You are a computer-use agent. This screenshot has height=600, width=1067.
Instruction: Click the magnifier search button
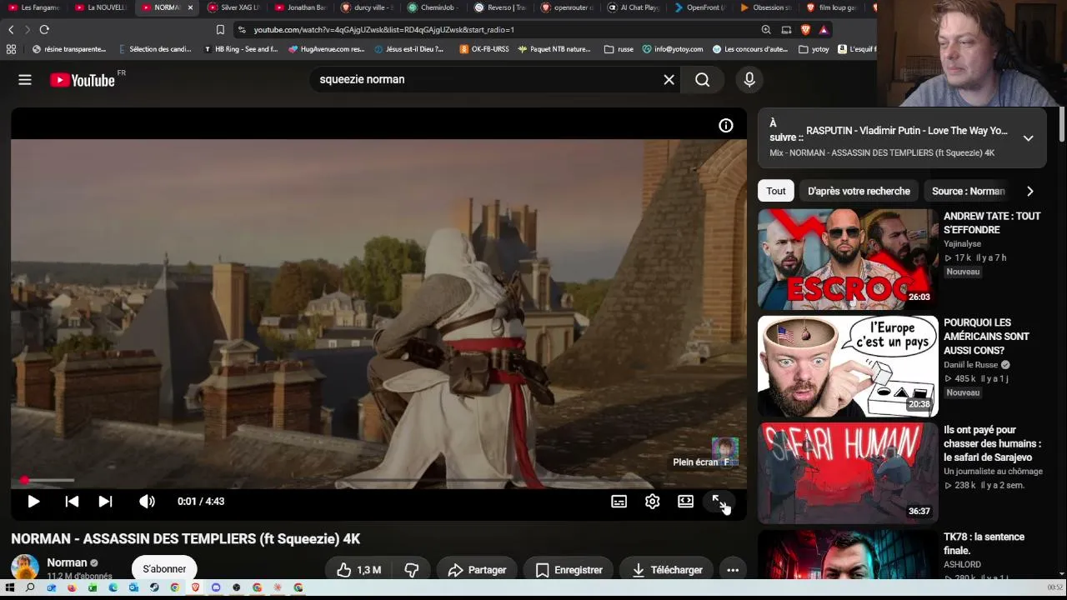703,80
